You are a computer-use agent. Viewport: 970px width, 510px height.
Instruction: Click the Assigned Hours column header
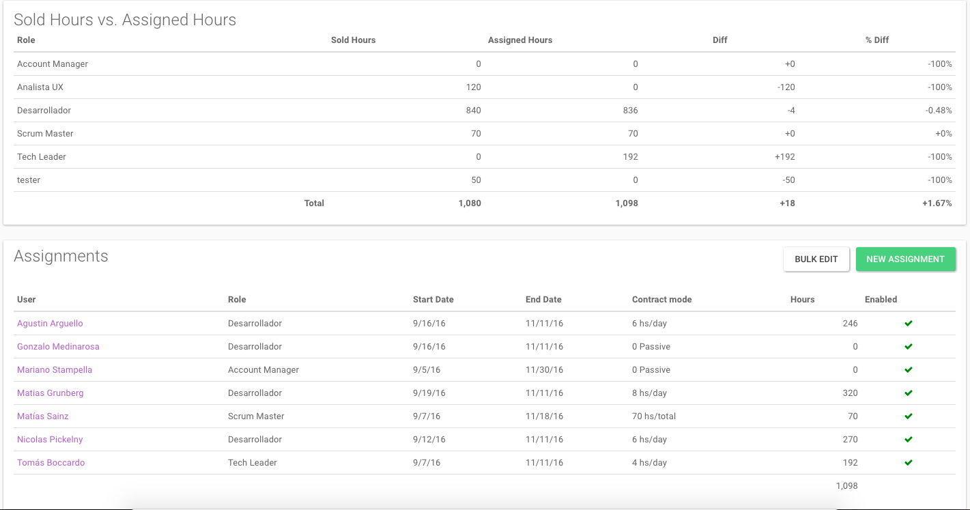[x=519, y=40]
